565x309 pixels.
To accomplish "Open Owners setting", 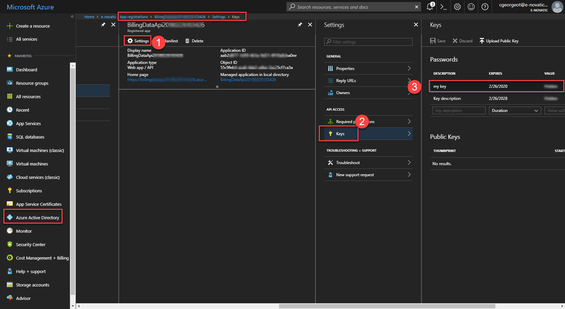I will [368, 92].
